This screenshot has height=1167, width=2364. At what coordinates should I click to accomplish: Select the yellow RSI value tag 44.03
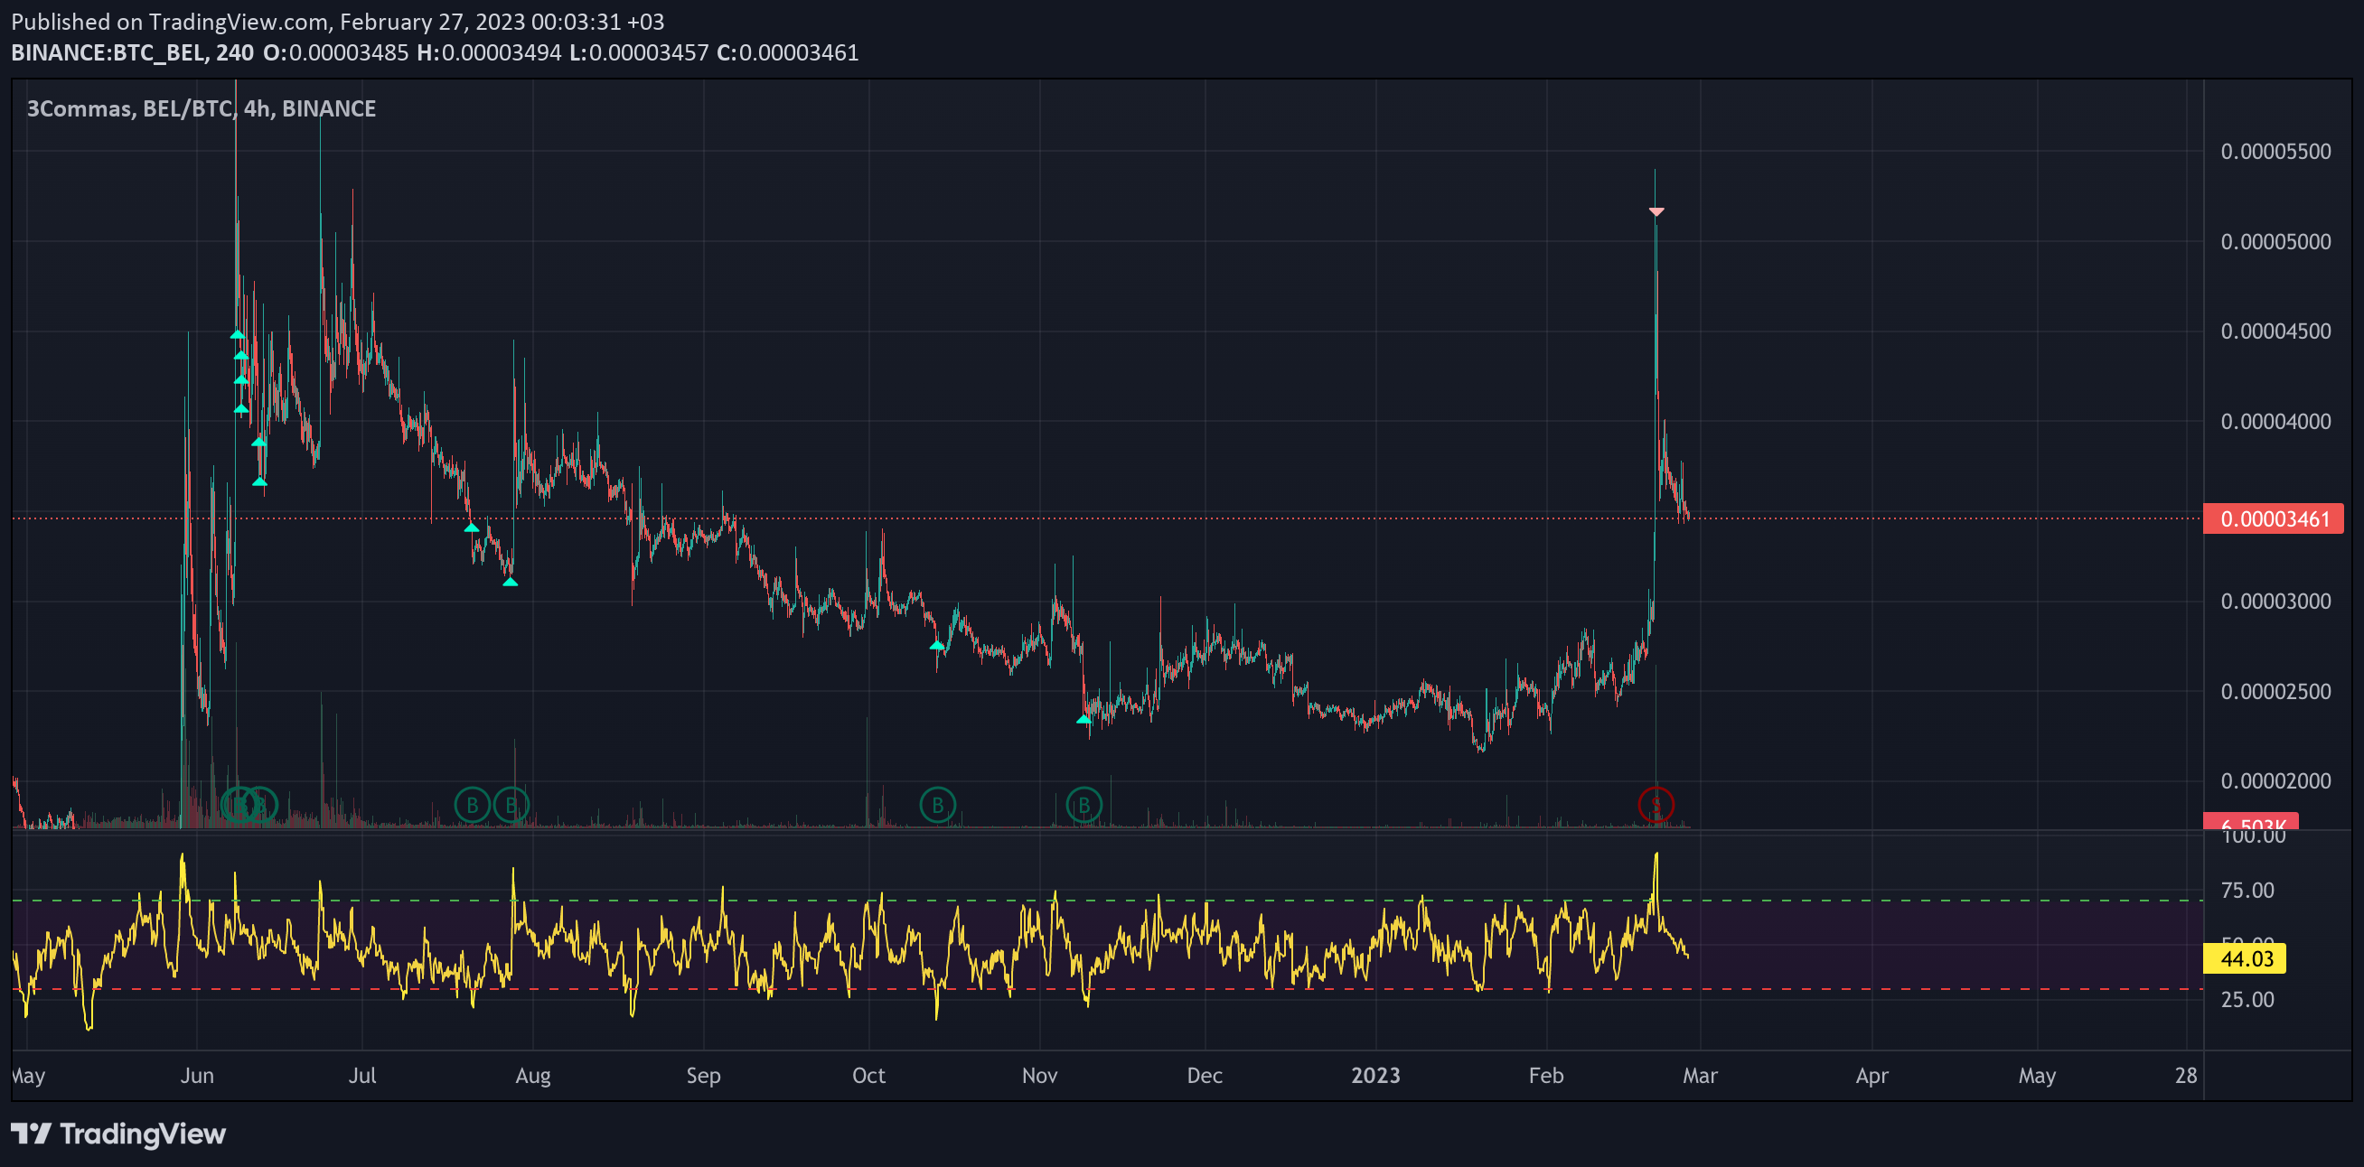coord(2245,958)
